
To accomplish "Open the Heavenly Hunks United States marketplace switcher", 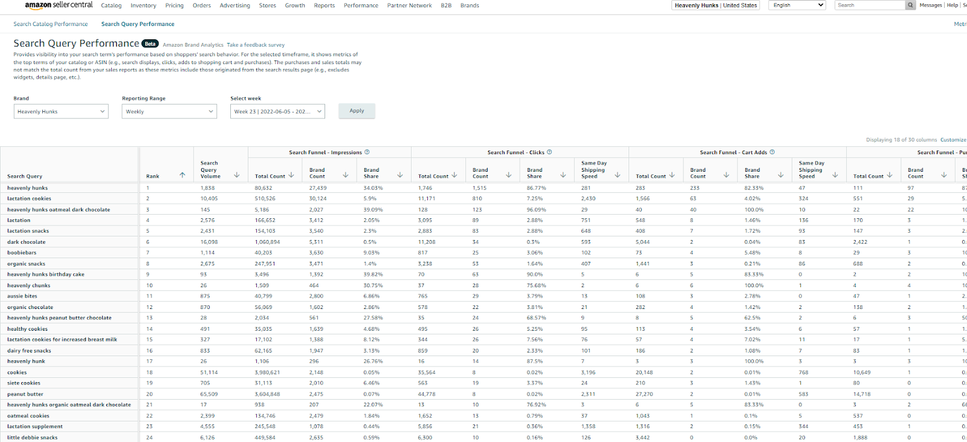I will [x=716, y=5].
